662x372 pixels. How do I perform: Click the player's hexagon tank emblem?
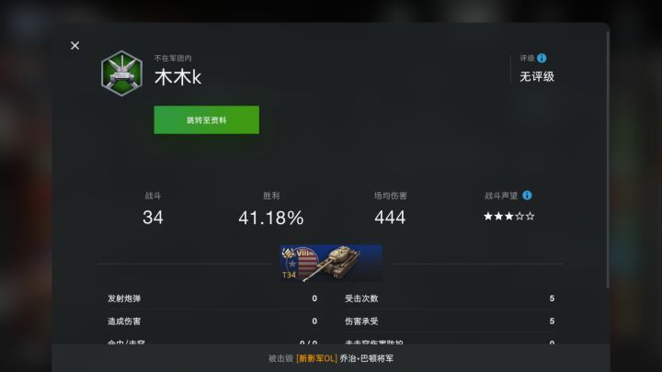[x=121, y=73]
